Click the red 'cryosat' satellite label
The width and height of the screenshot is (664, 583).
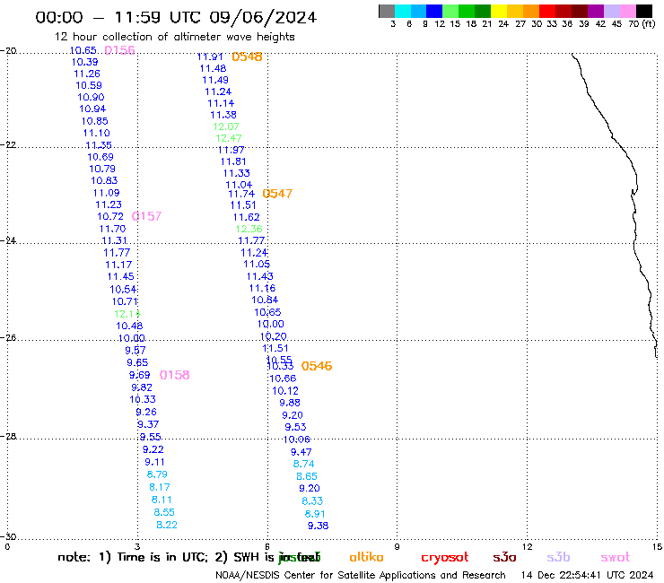(445, 558)
